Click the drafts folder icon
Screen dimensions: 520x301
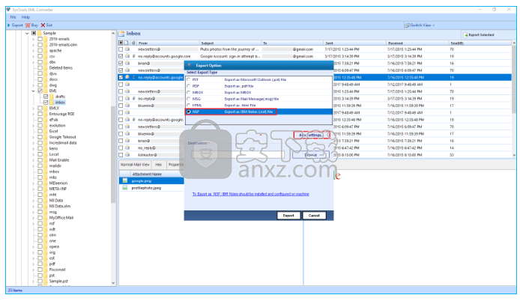pos(52,97)
